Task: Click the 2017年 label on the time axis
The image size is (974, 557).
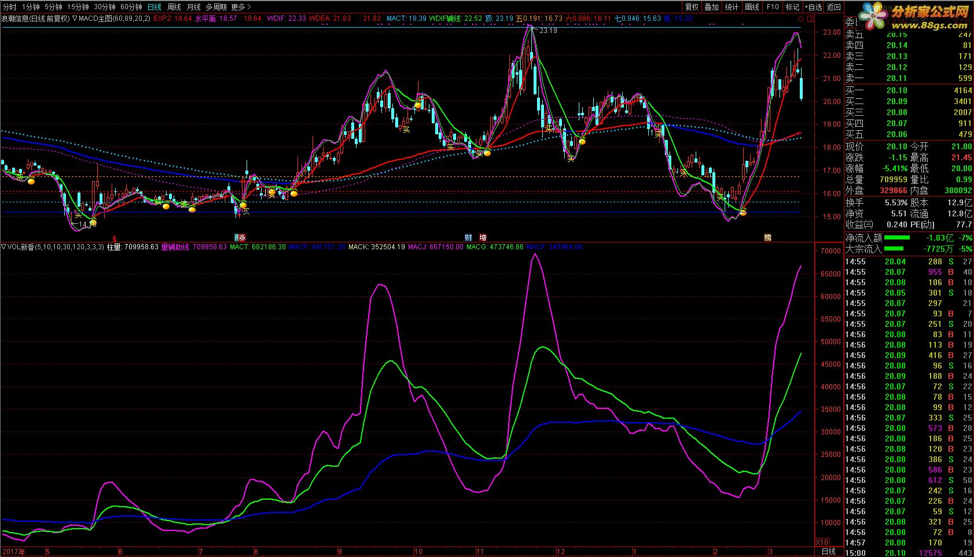Action: (14, 551)
